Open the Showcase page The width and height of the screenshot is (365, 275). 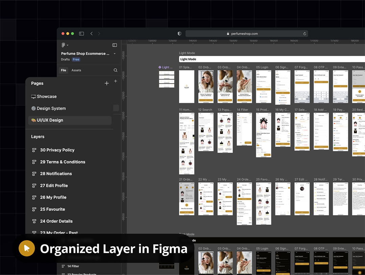tap(47, 97)
